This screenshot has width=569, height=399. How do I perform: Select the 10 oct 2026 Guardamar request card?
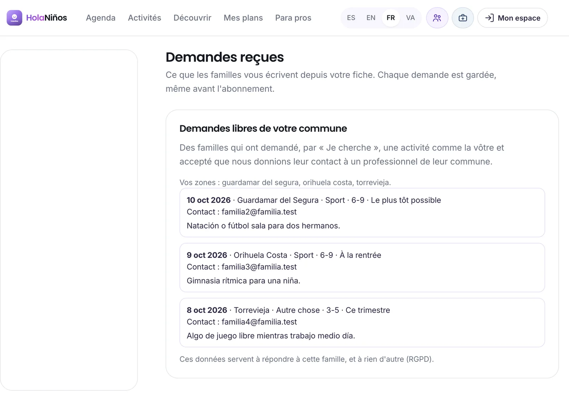click(362, 213)
